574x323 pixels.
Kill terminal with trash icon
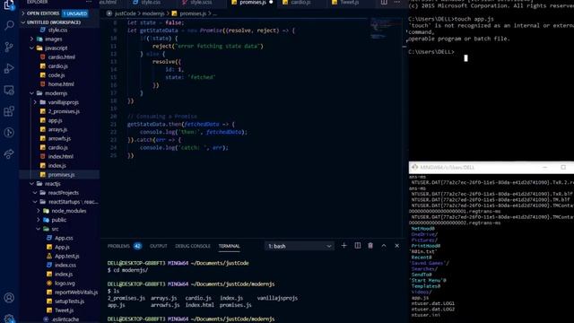pyautogui.click(x=370, y=246)
